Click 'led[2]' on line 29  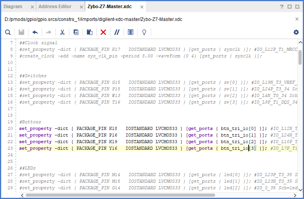232,188
